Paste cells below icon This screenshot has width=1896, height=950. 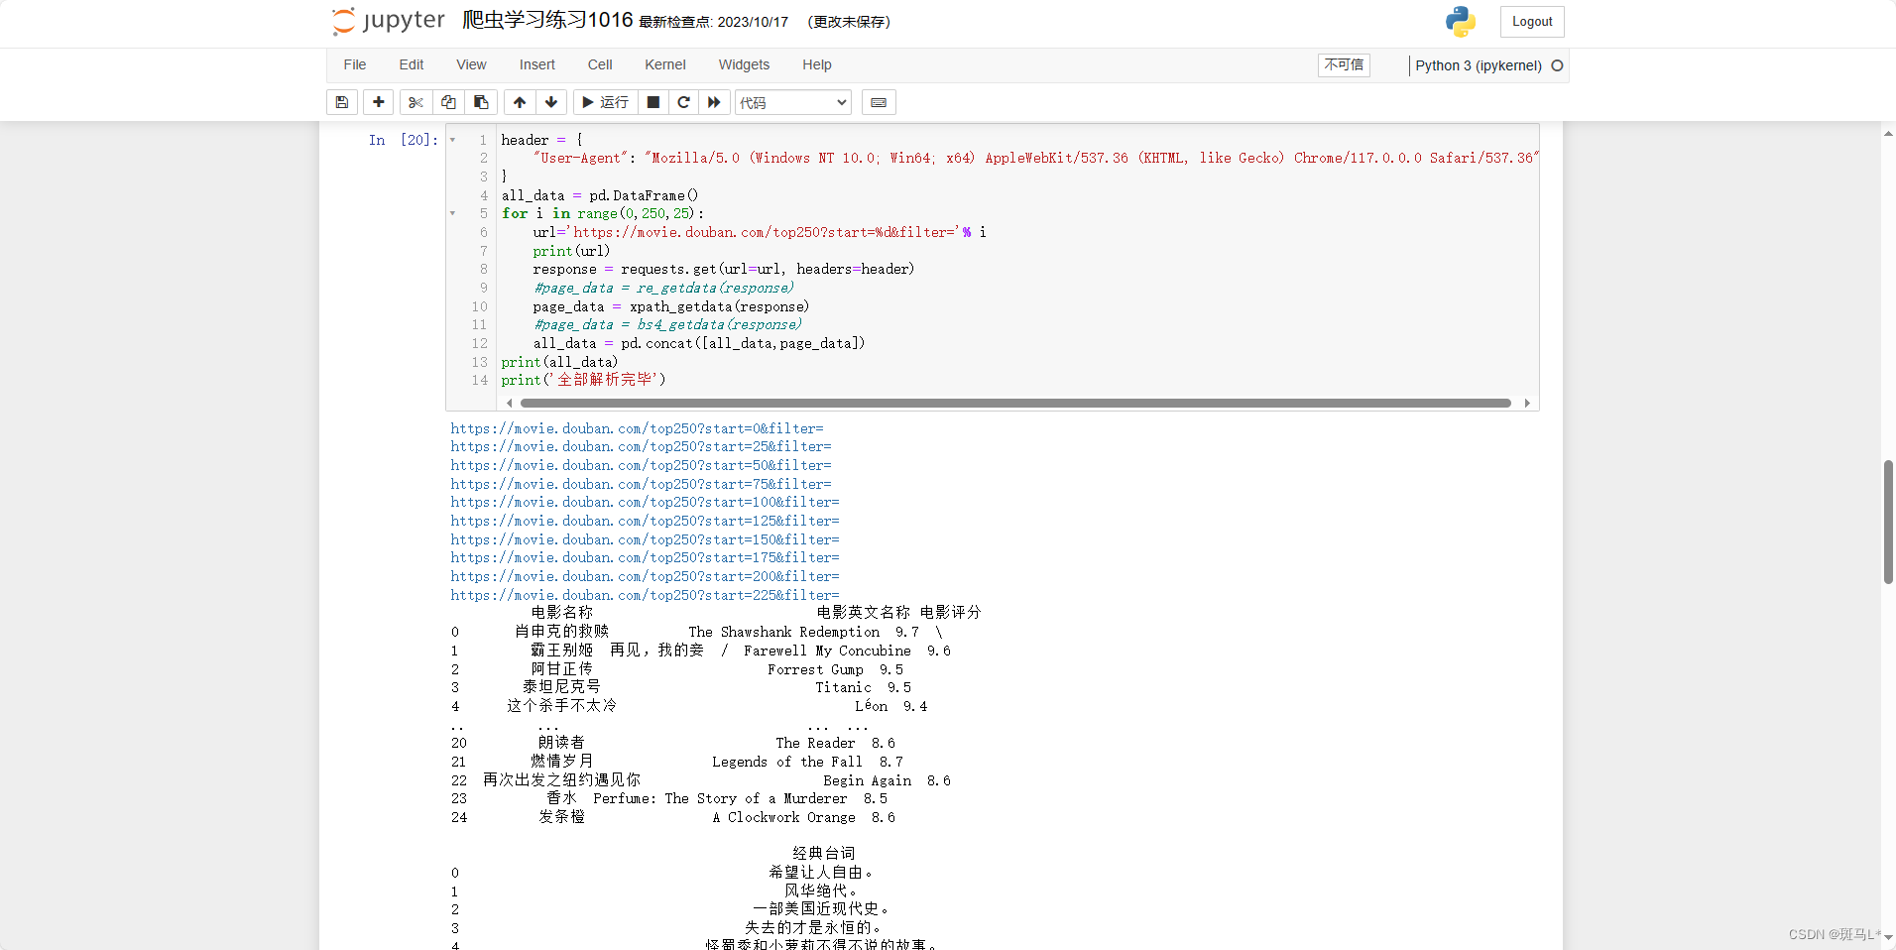[481, 102]
